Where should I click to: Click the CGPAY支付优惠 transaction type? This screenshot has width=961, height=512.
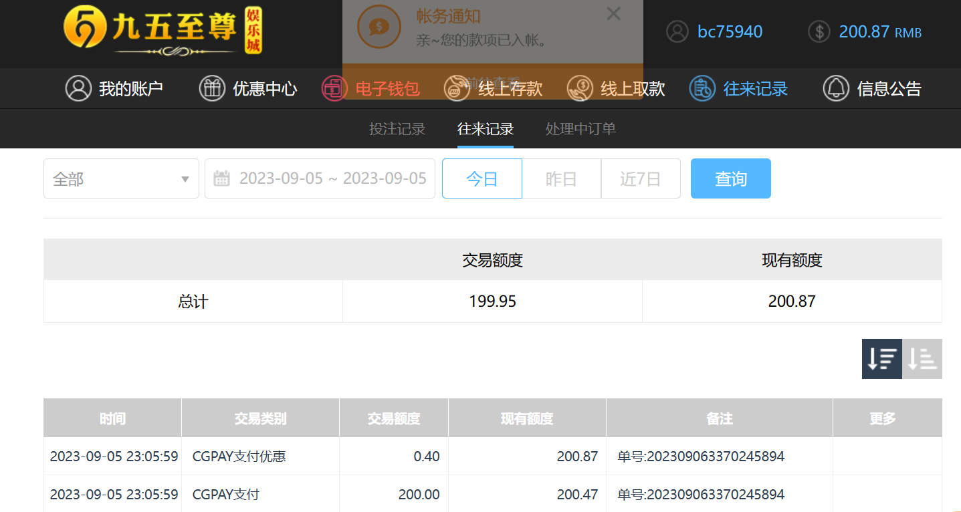(x=239, y=457)
